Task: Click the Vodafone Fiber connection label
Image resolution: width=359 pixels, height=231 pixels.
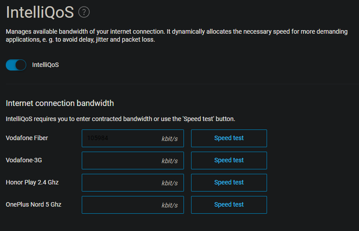Action: coord(27,138)
